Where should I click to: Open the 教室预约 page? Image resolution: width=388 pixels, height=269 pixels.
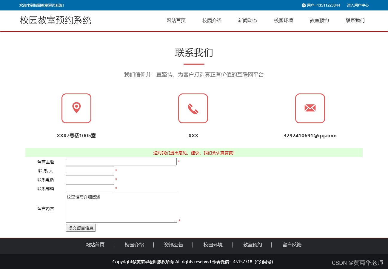[x=319, y=20]
